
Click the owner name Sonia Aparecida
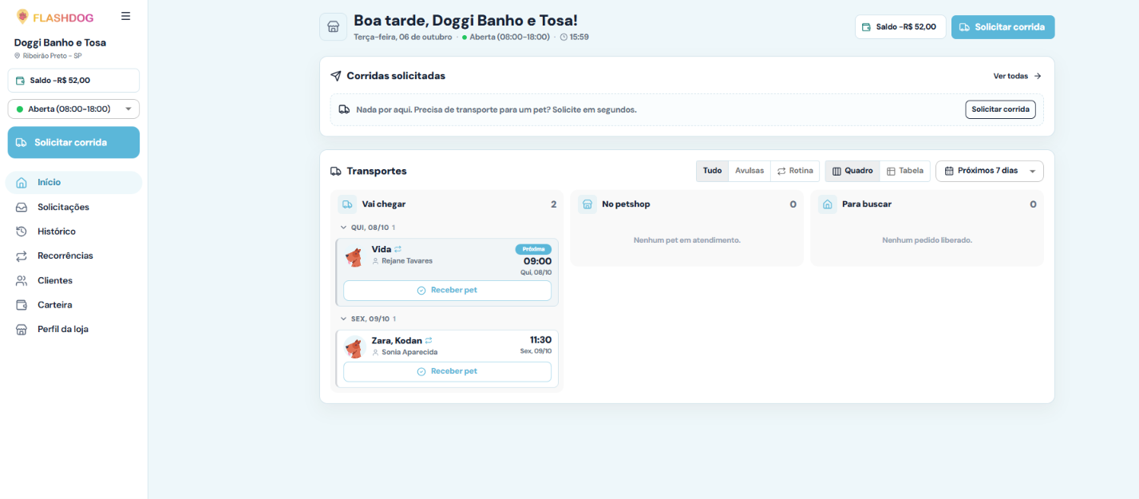[x=409, y=352]
